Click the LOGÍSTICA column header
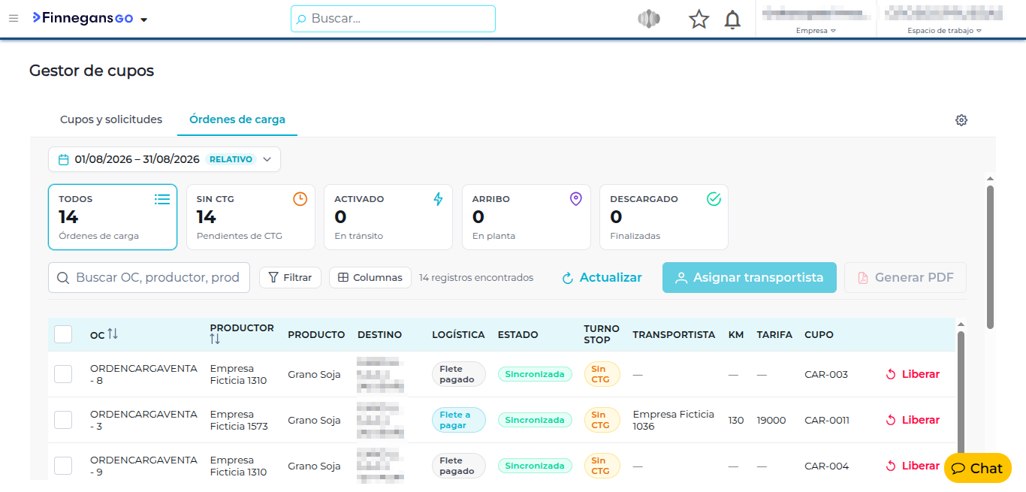Image resolution: width=1026 pixels, height=492 pixels. [458, 334]
